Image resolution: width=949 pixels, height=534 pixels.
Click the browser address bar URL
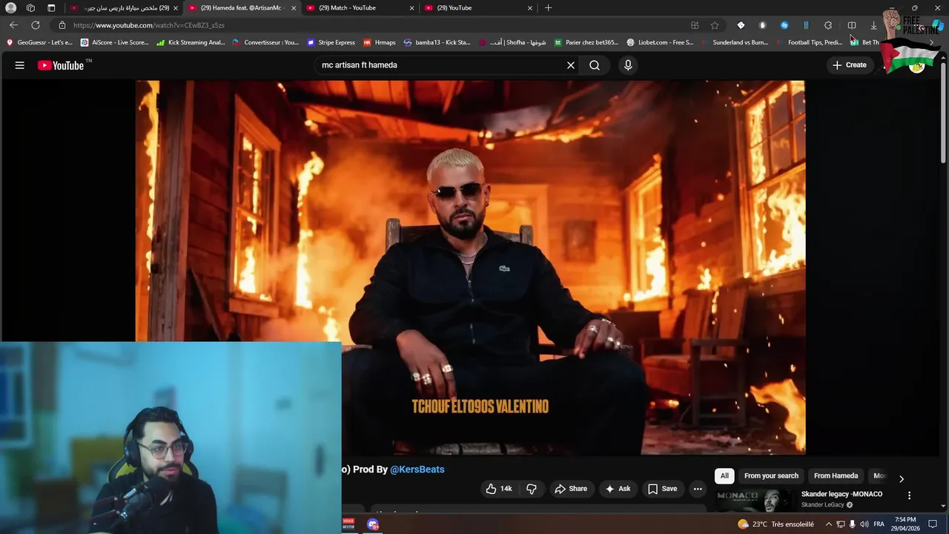148,25
